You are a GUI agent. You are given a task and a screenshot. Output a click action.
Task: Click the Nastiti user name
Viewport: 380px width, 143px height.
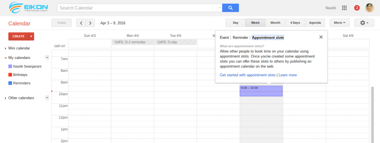(331, 8)
